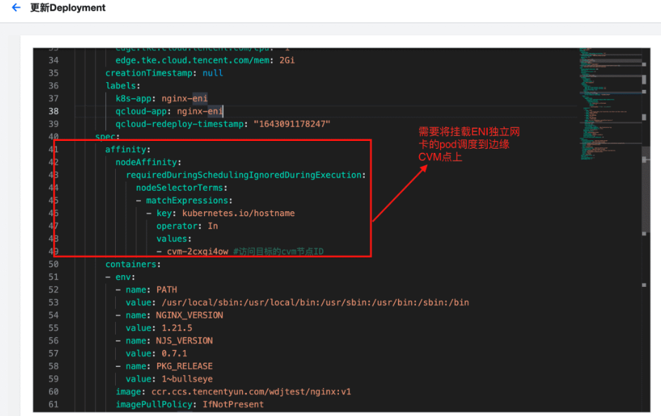Click the 'cvm-2cxgi4ow' node ID value
661x416 pixels.
pyautogui.click(x=197, y=252)
